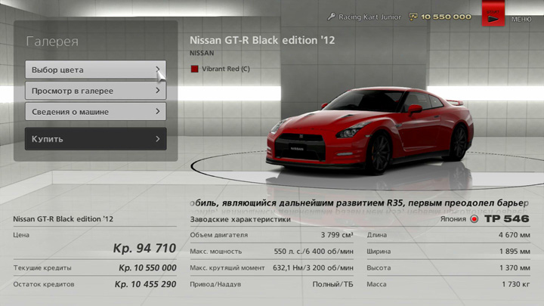
Task: Click the red Japan flag dot icon
Action: coord(474,220)
